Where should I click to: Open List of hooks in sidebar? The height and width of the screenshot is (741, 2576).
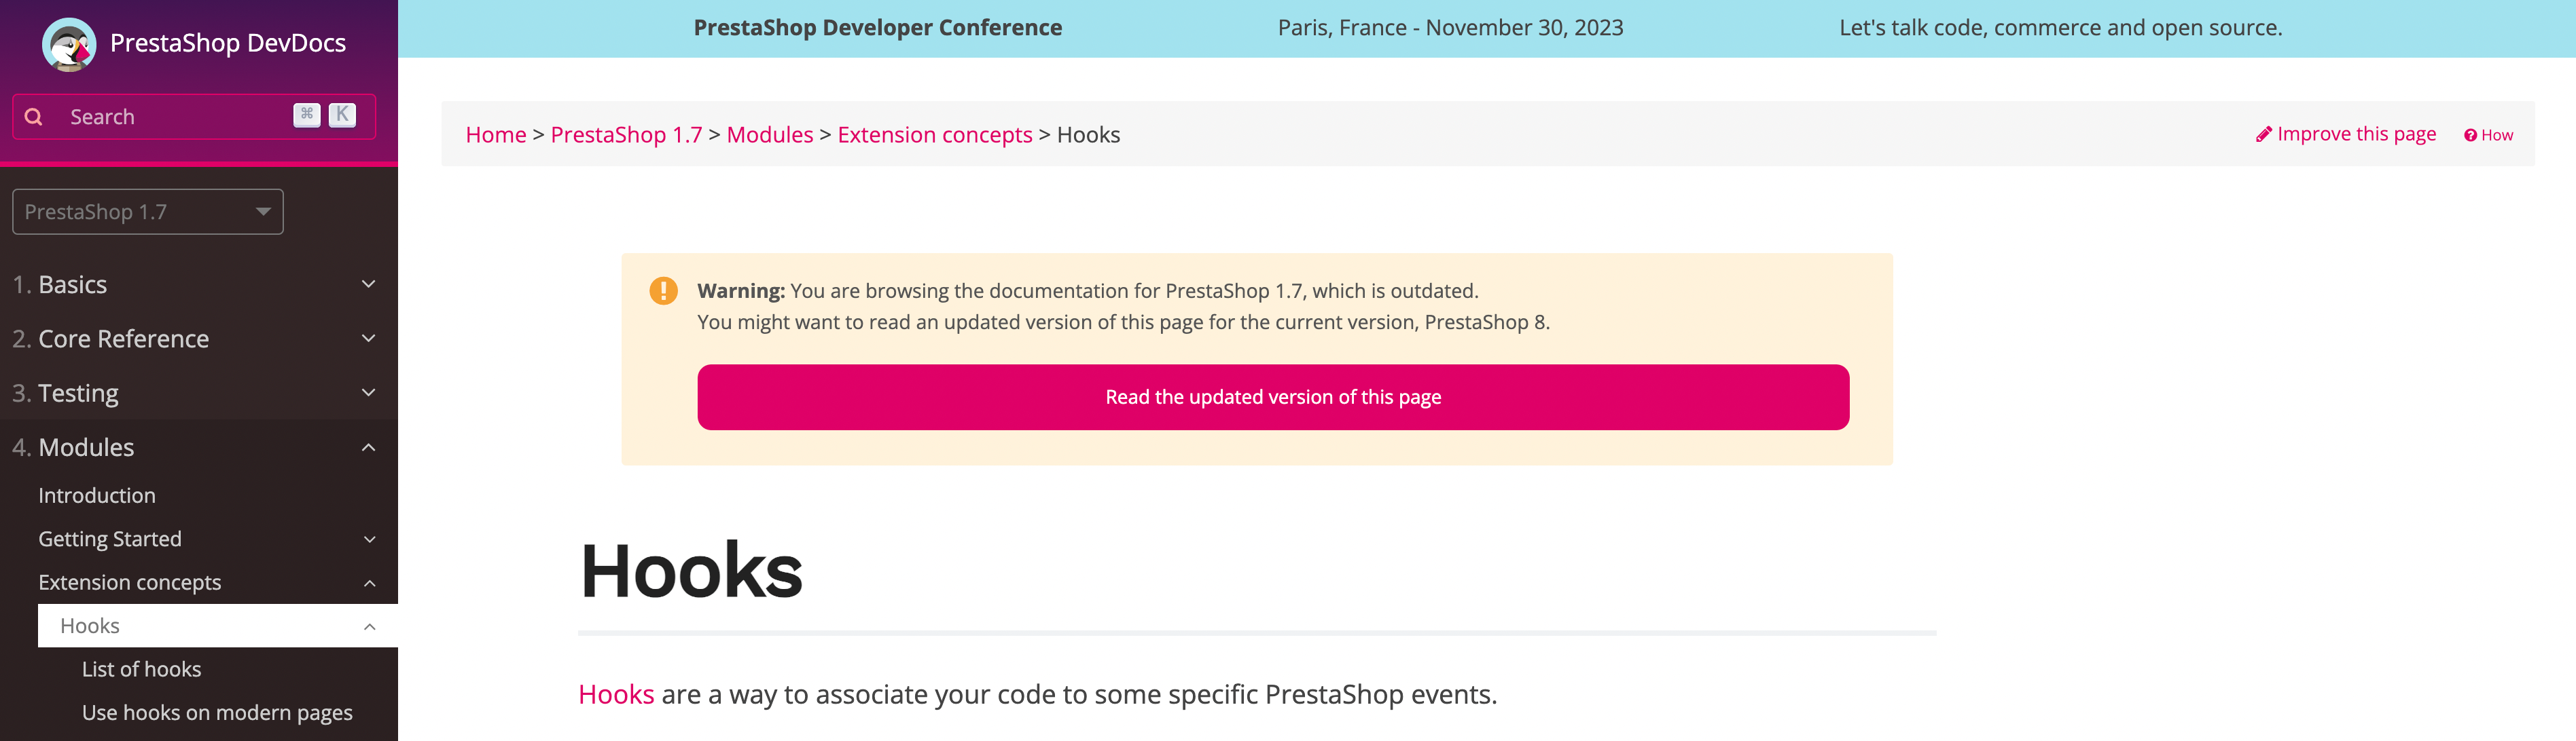pyautogui.click(x=141, y=669)
